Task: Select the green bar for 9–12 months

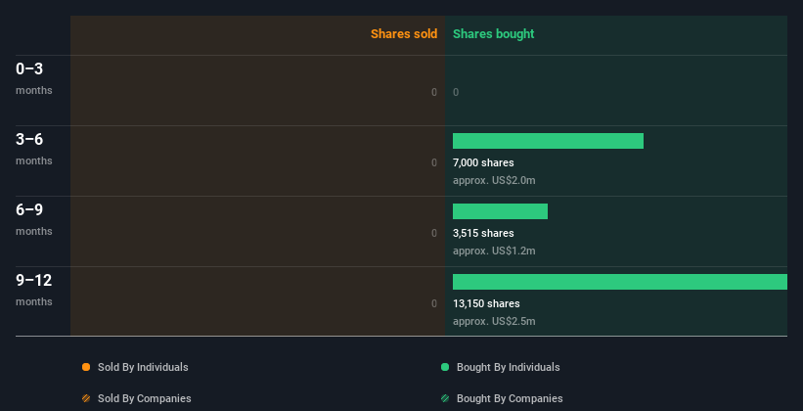Action: (x=620, y=282)
